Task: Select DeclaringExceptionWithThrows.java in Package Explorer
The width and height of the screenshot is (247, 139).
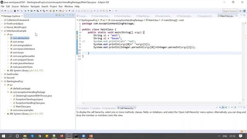Action: point(34,96)
